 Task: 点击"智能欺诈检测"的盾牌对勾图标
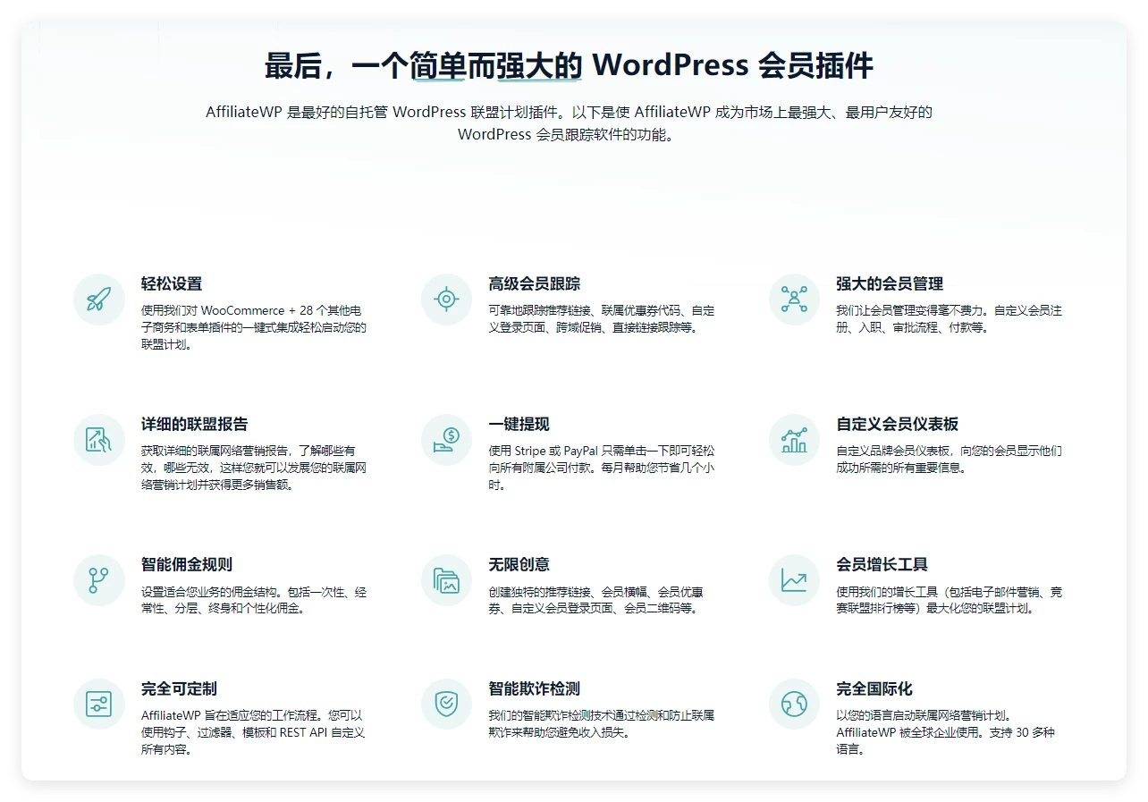446,704
